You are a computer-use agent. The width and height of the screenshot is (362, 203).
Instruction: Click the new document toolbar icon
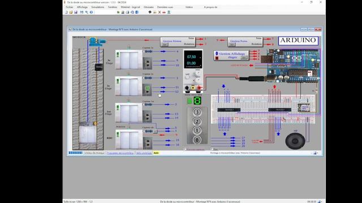point(66,12)
